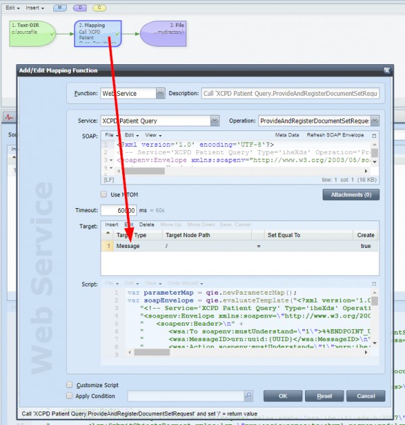405x425 pixels.
Task: Toggle the Use MTOM checkbox
Action: point(104,195)
